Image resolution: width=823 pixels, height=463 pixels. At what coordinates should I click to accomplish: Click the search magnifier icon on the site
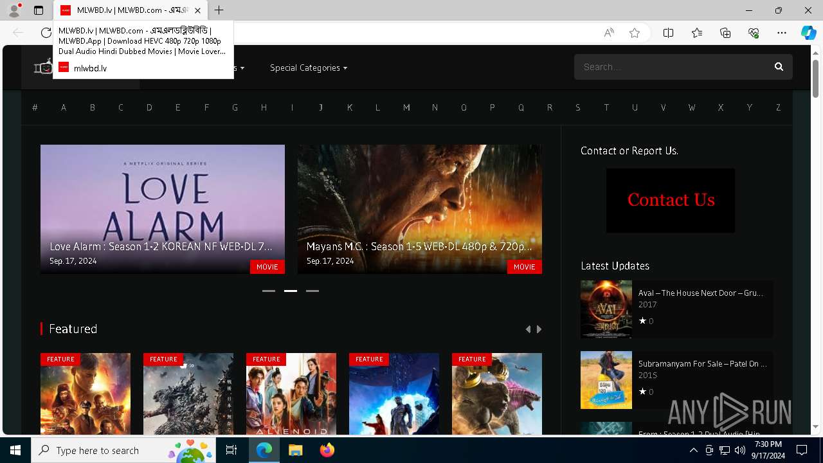click(779, 67)
